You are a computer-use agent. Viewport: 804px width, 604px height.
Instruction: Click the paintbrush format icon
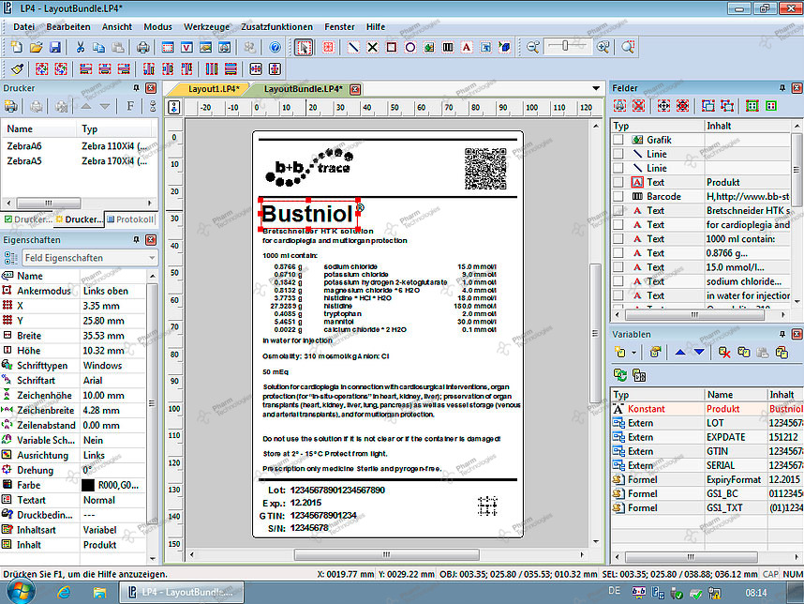click(17, 68)
